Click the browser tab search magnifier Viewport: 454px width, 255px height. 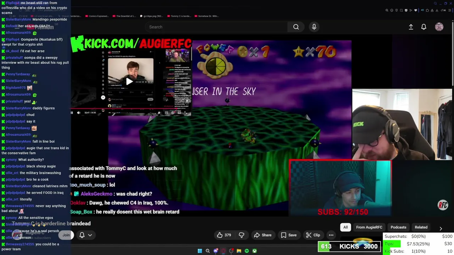coord(435,4)
